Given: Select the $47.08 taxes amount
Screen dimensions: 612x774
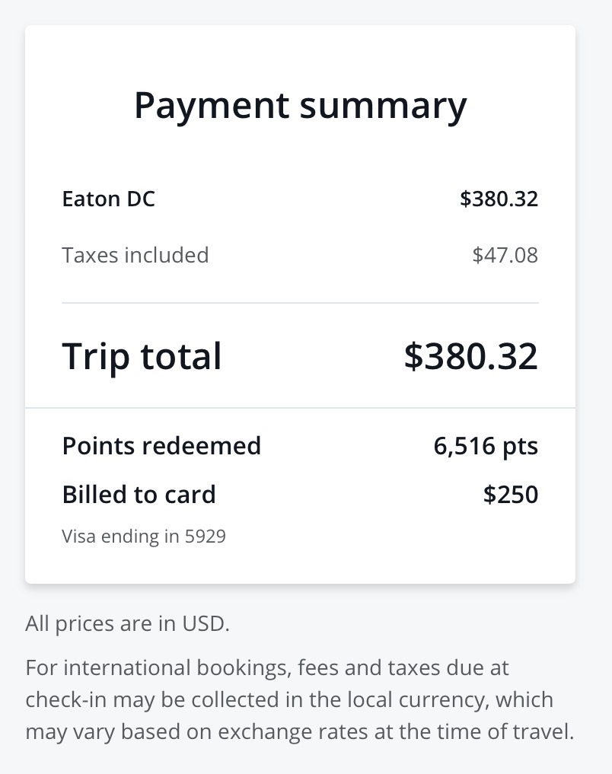Looking at the screenshot, I should pyautogui.click(x=505, y=255).
